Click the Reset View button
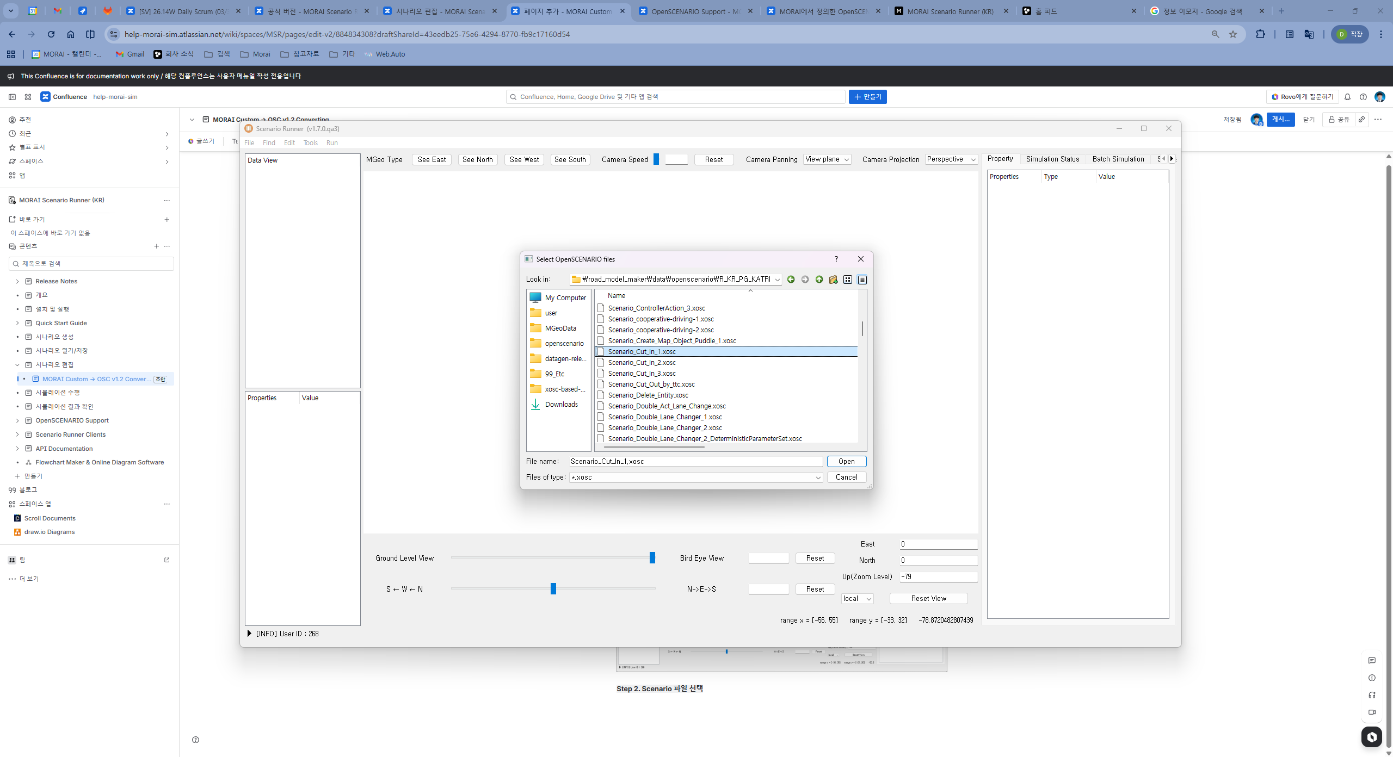1393x757 pixels. click(x=928, y=598)
